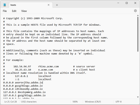Screen dimensions: 140x105
Task: Click the scroll down arrow
Action: [138, 97]
